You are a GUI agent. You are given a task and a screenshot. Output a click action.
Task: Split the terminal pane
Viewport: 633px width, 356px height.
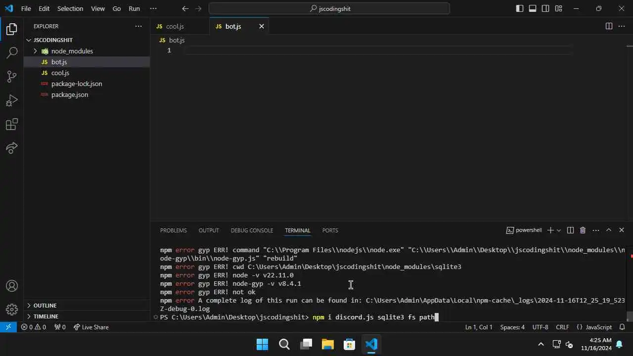[570, 230]
